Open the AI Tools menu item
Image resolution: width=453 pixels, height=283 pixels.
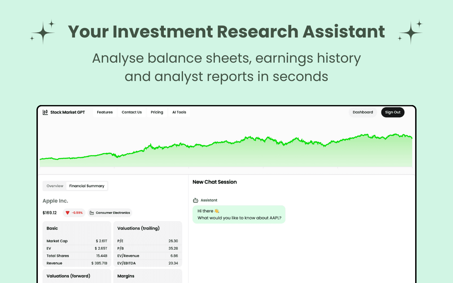tap(179, 112)
